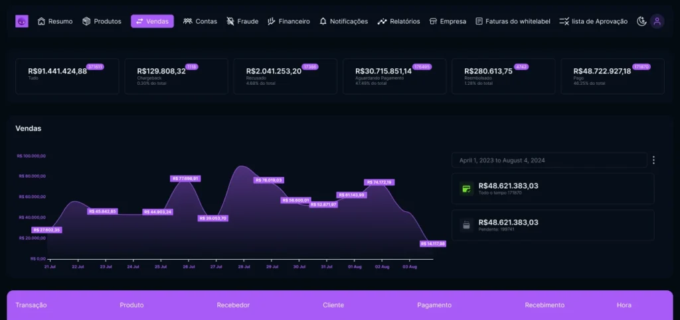Select the Chargeback total card
680x320 pixels.
coord(176,76)
